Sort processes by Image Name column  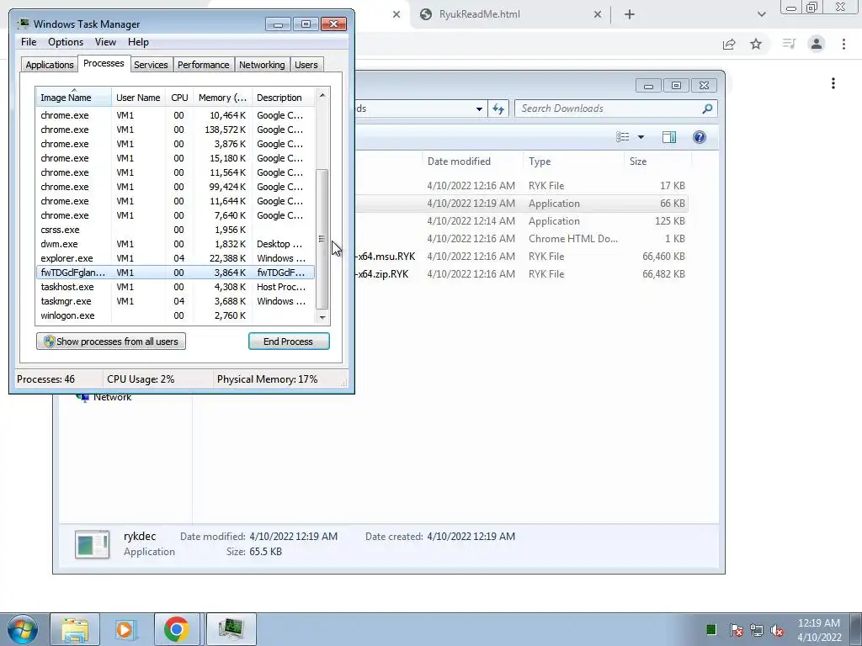coord(74,98)
